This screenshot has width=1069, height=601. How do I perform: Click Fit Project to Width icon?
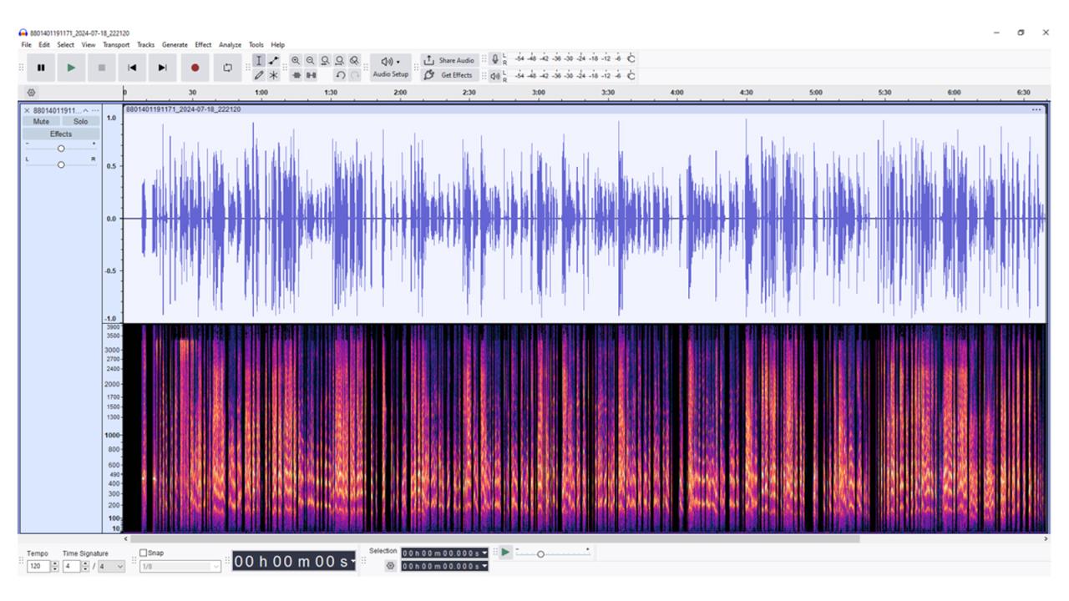[x=338, y=59]
